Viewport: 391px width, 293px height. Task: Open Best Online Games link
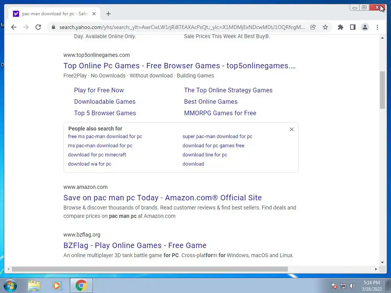[211, 101]
